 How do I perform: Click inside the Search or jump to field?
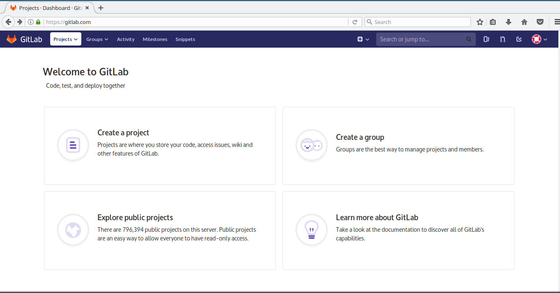(419, 39)
